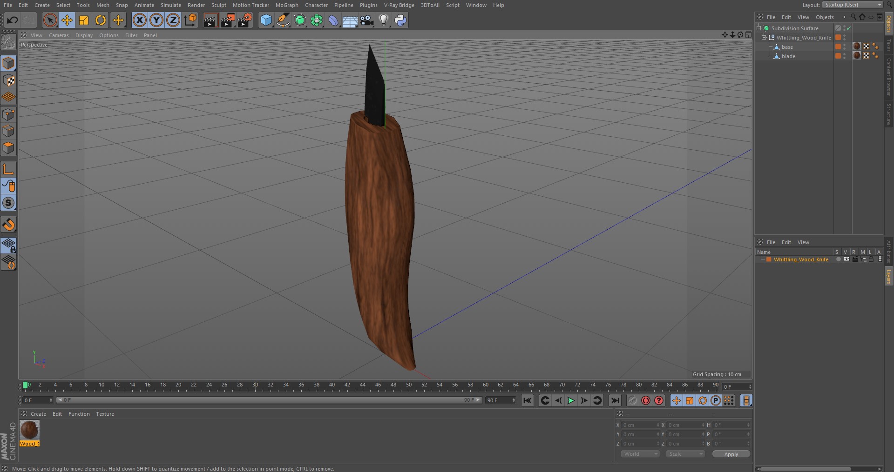This screenshot has width=894, height=472.
Task: Click the end frame 90 F stepper
Action: pos(514,400)
